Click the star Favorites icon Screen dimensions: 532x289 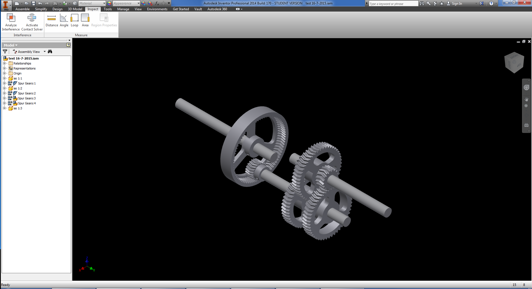pyautogui.click(x=442, y=3)
